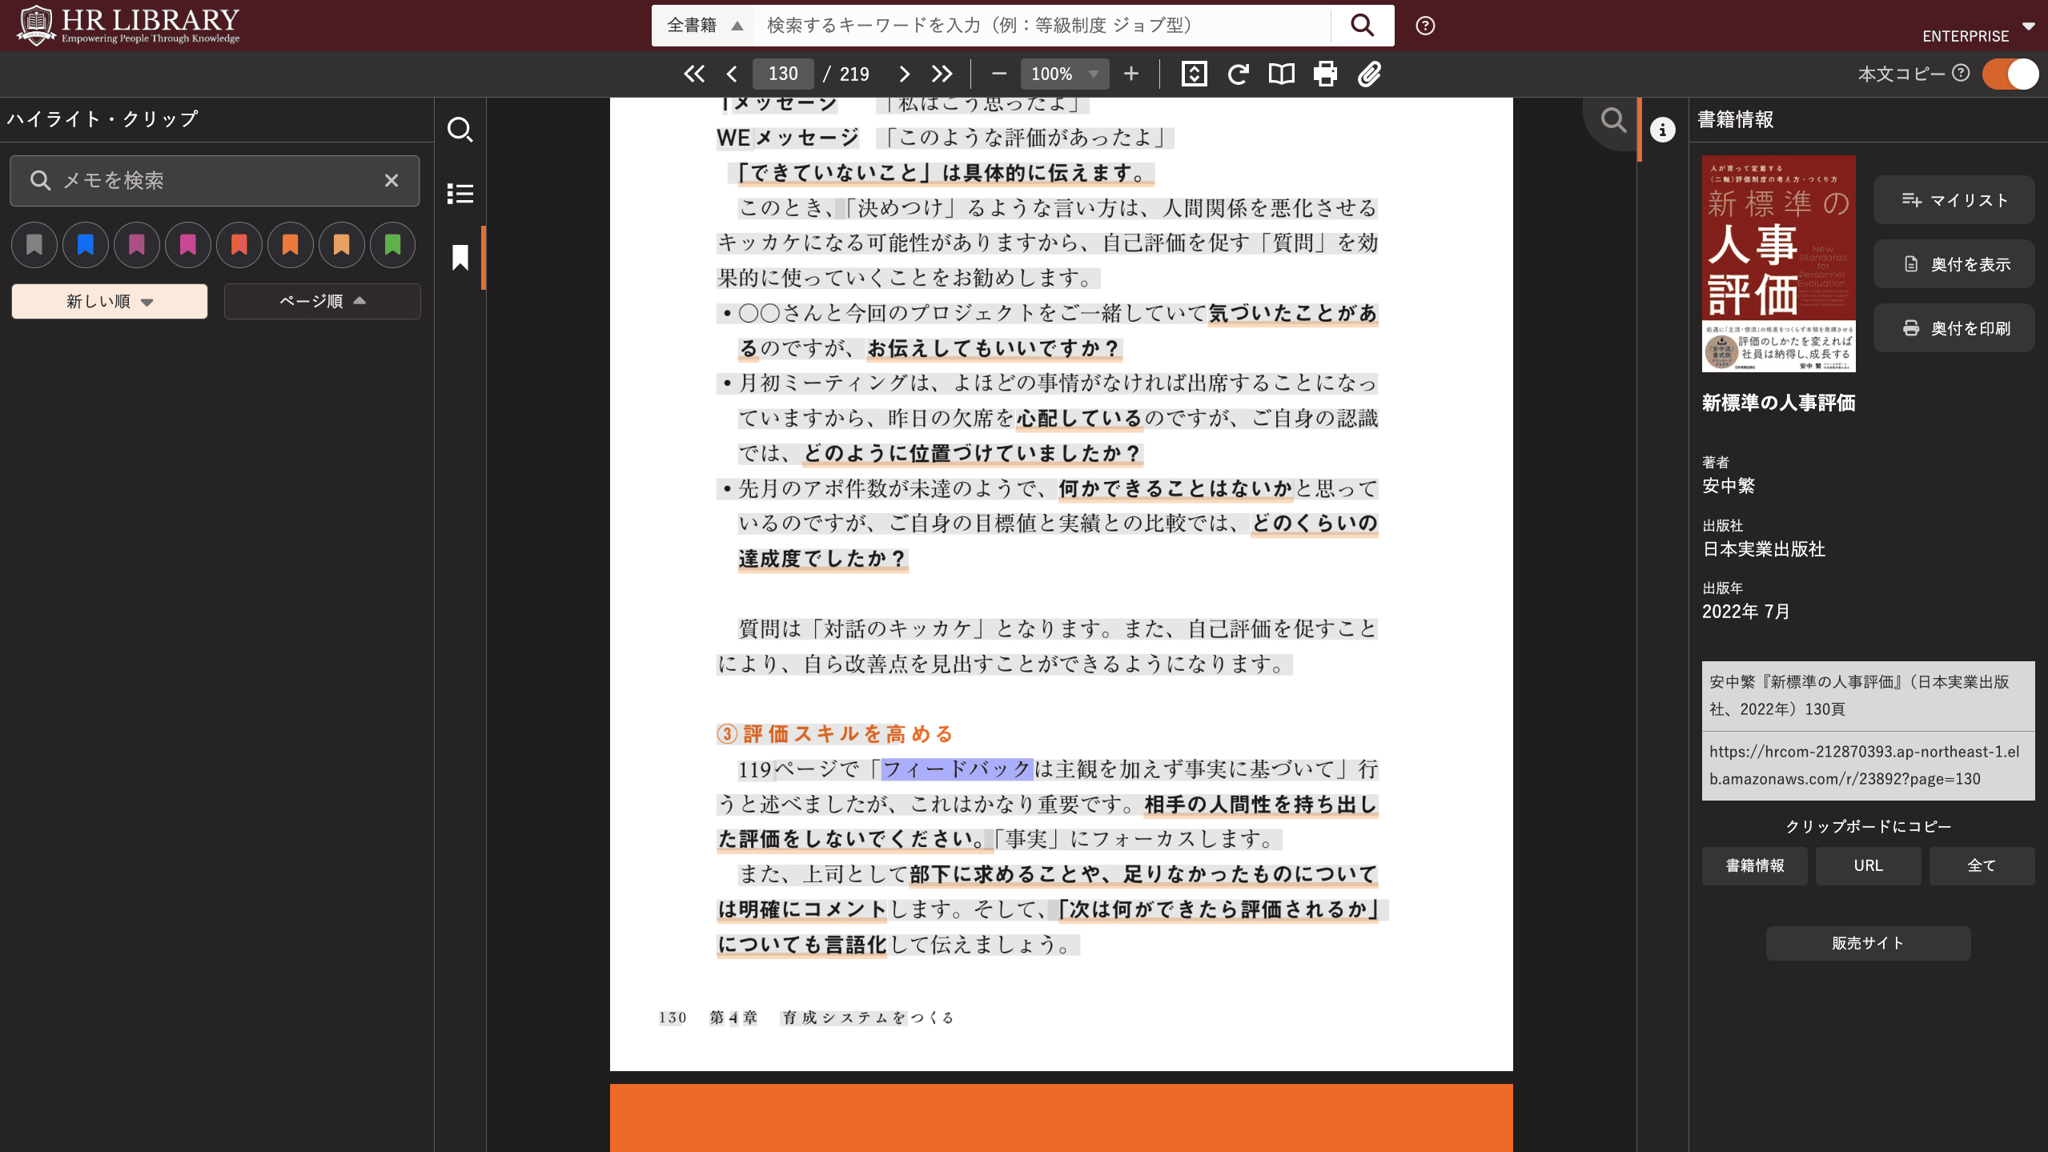2048x1152 pixels.
Task: Toggle the gray bookmark color swatch
Action: [34, 244]
